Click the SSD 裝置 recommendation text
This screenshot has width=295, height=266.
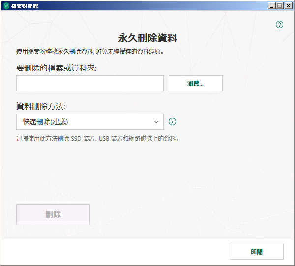97,139
